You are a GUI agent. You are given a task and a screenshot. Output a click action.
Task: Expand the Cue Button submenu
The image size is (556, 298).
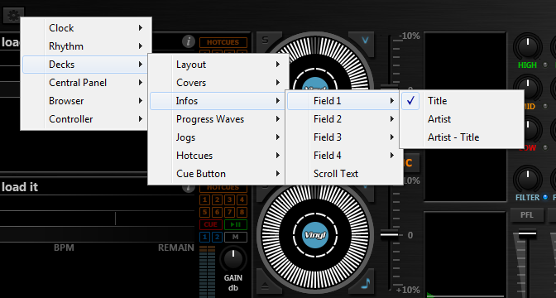click(x=218, y=174)
